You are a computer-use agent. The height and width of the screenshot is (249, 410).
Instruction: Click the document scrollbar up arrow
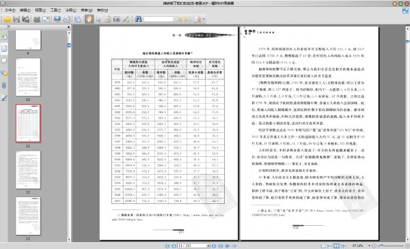tap(407, 28)
